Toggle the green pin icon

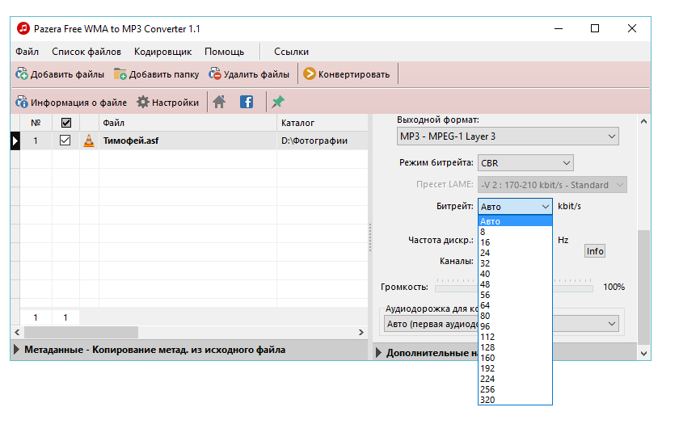[277, 102]
